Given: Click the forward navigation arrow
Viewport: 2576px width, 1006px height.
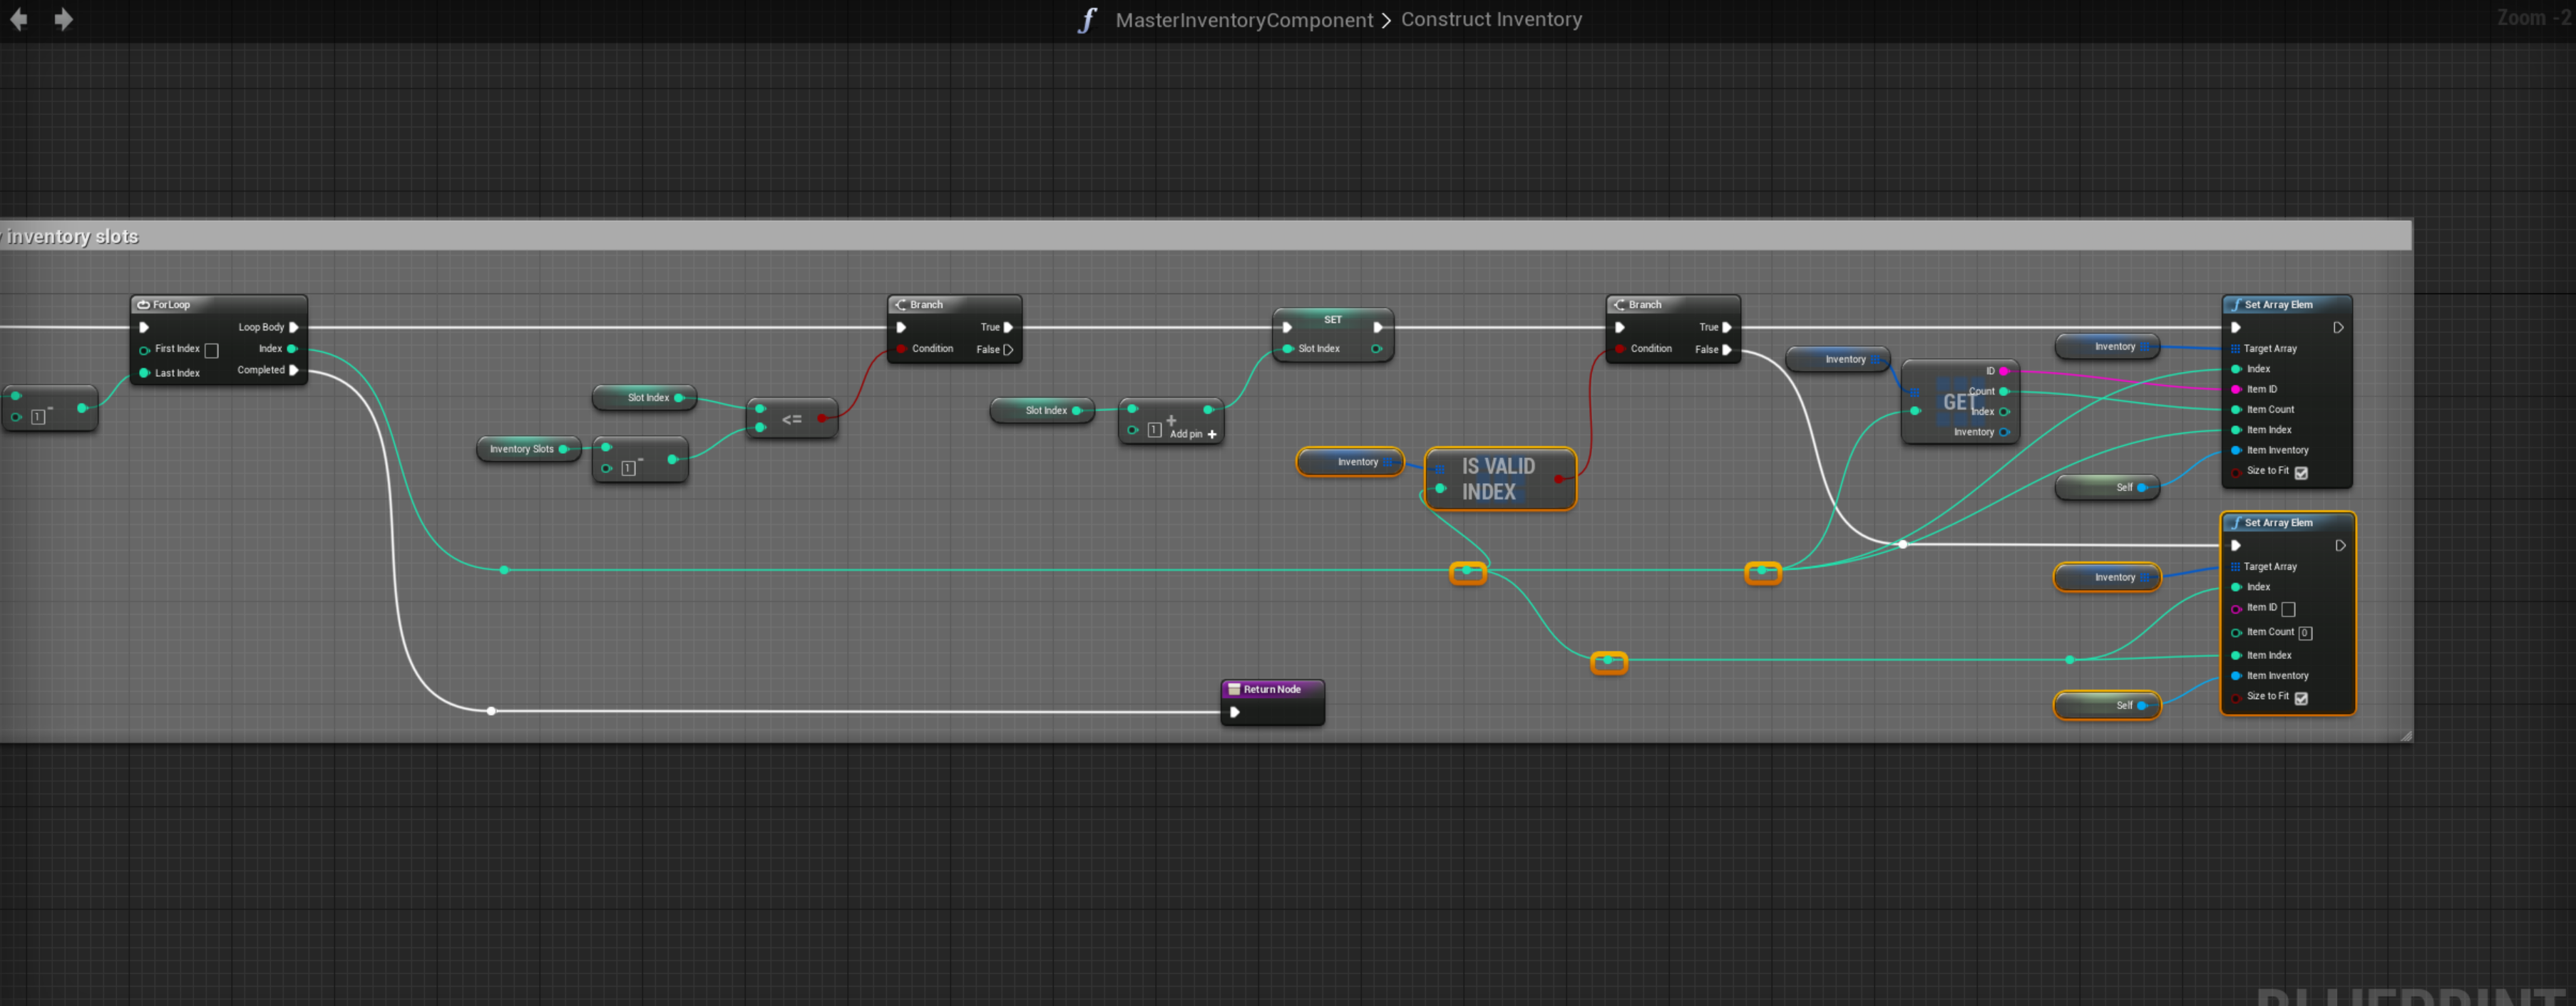Looking at the screenshot, I should coord(63,19).
